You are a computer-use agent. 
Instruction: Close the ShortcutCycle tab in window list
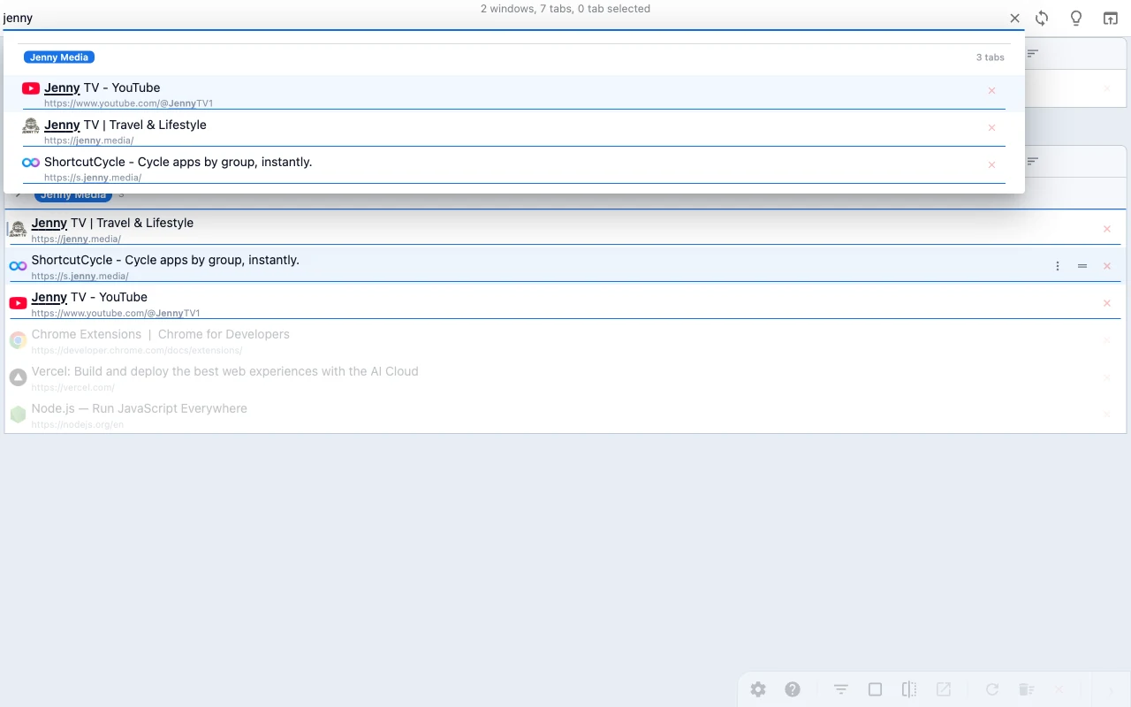pyautogui.click(x=1107, y=266)
